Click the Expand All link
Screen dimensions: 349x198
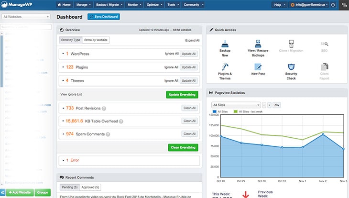pyautogui.click(x=192, y=40)
